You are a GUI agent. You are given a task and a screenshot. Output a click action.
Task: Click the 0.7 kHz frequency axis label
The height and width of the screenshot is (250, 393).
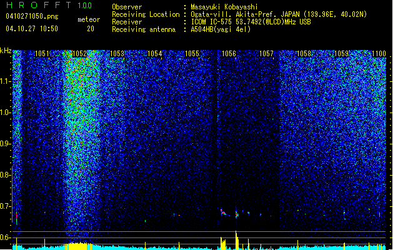pyautogui.click(x=6, y=206)
